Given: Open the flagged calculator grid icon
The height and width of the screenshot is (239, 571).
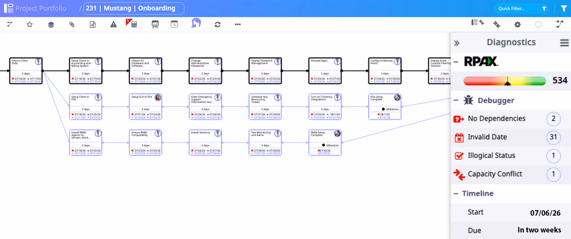Looking at the screenshot, I should (x=132, y=23).
